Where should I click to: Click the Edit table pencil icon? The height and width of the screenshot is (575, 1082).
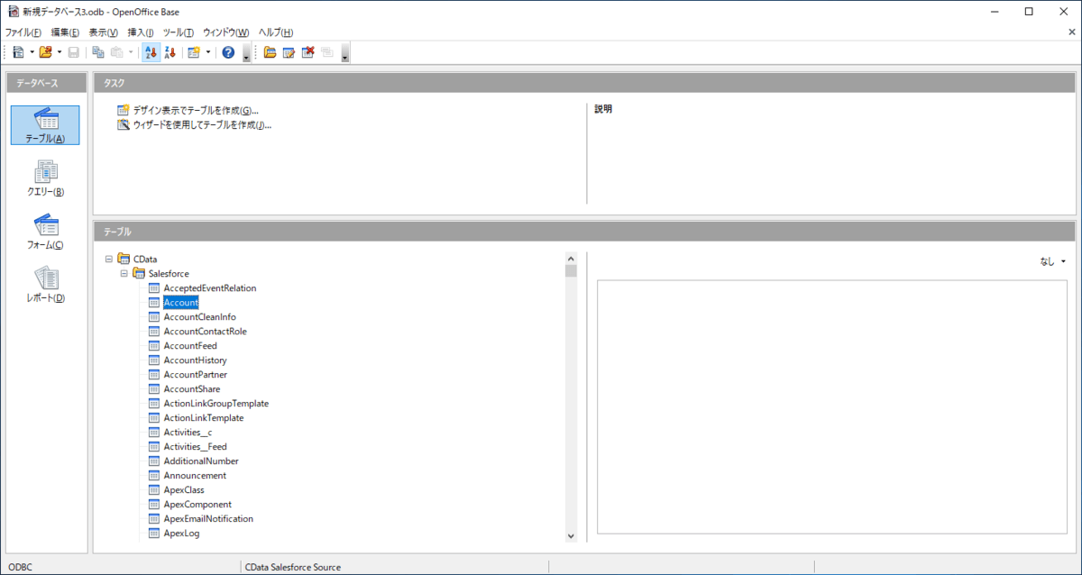tap(289, 52)
